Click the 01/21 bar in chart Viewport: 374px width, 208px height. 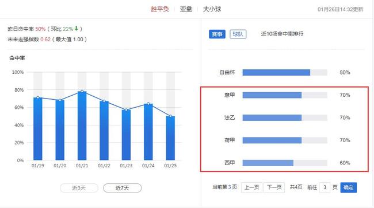pyautogui.click(x=82, y=125)
